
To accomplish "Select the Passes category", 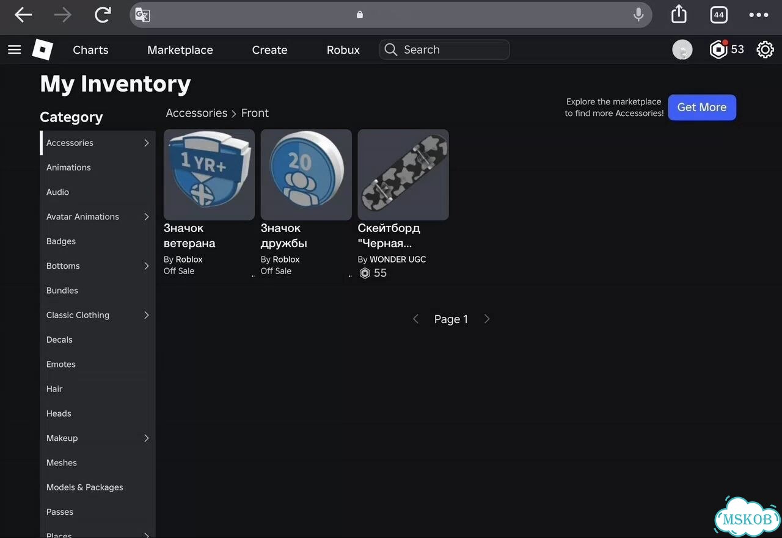I will pos(60,512).
